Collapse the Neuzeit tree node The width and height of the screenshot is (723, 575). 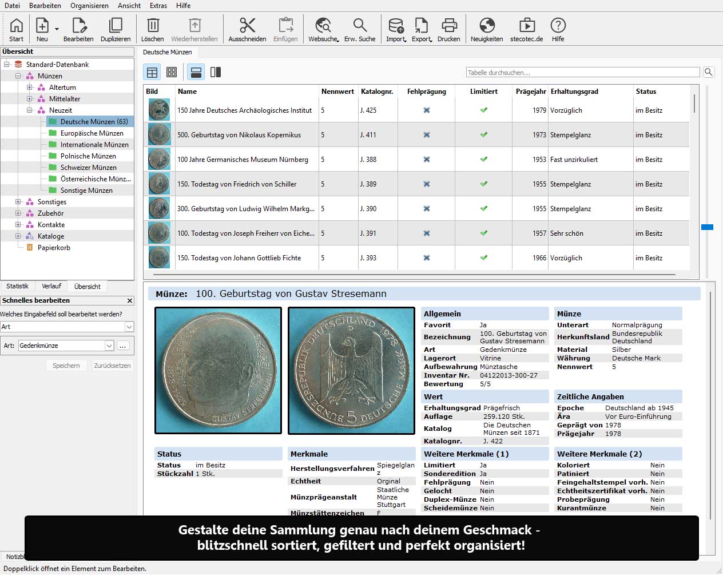[30, 110]
